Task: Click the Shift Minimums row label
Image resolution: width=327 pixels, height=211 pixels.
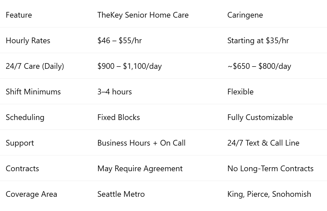Action: coord(33,92)
